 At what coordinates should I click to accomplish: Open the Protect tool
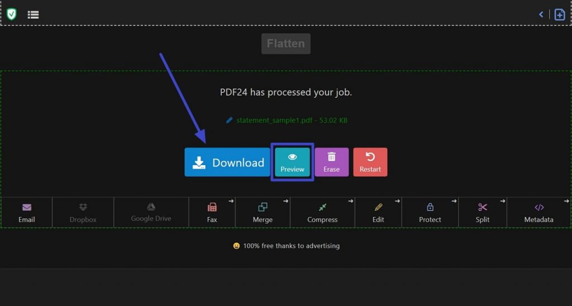pos(430,213)
